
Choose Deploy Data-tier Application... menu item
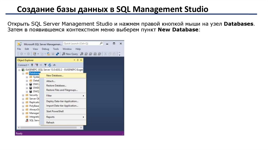63,101
